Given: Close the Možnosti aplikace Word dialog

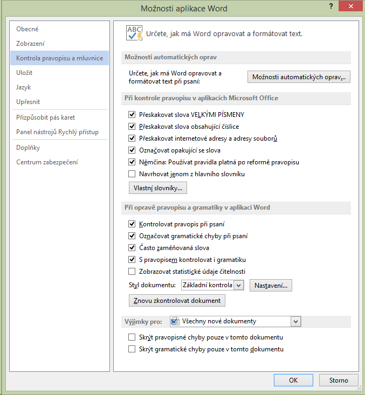Looking at the screenshot, I should coord(350,6).
